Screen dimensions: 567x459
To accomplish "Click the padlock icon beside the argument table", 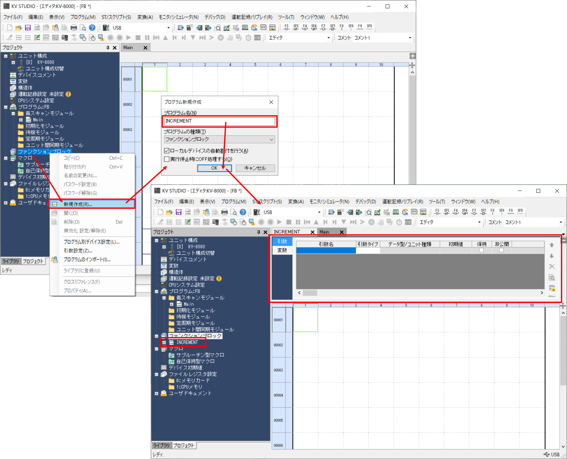I will tap(552, 288).
